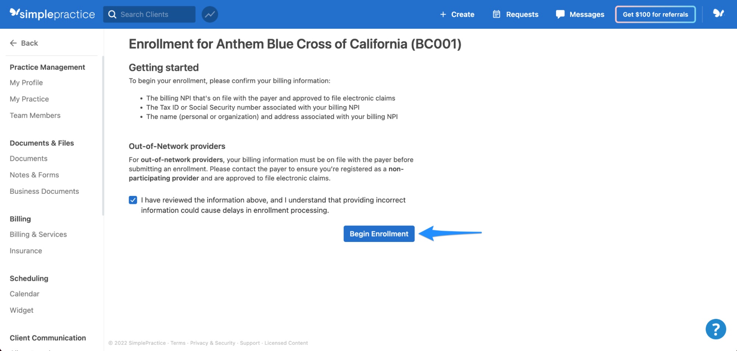Click the plus icon next to Create

pyautogui.click(x=442, y=14)
